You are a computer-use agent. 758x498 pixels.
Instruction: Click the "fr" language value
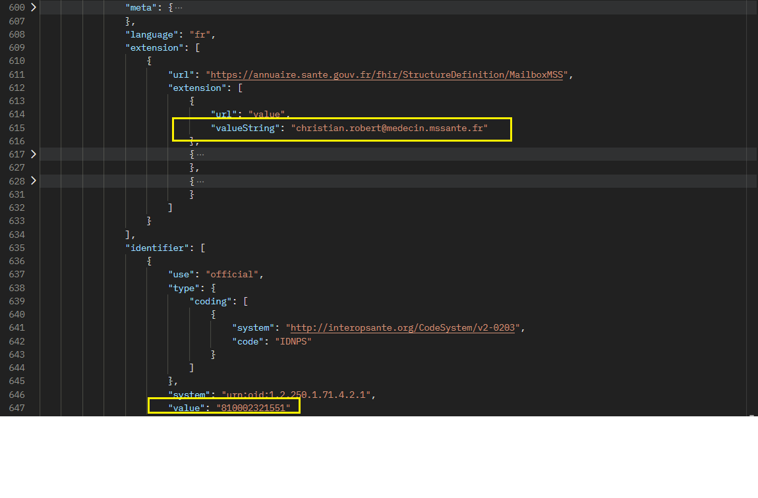200,34
